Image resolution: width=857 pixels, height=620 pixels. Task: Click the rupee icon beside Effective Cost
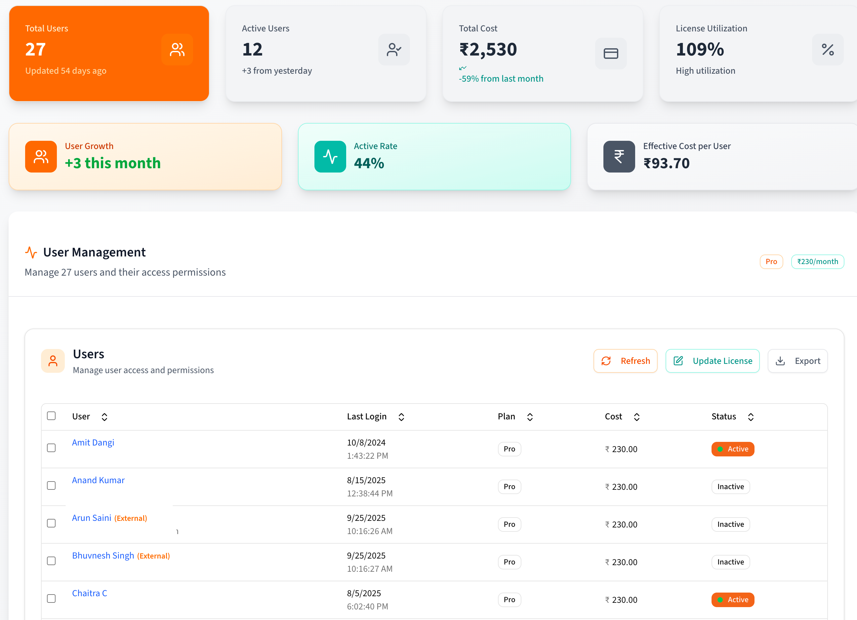click(619, 156)
